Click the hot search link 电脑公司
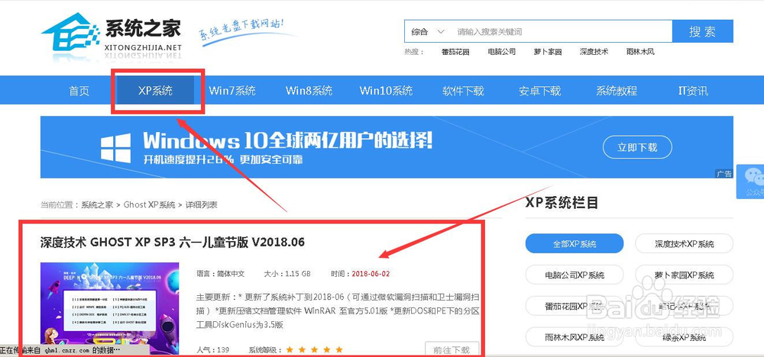The image size is (764, 357). click(501, 52)
